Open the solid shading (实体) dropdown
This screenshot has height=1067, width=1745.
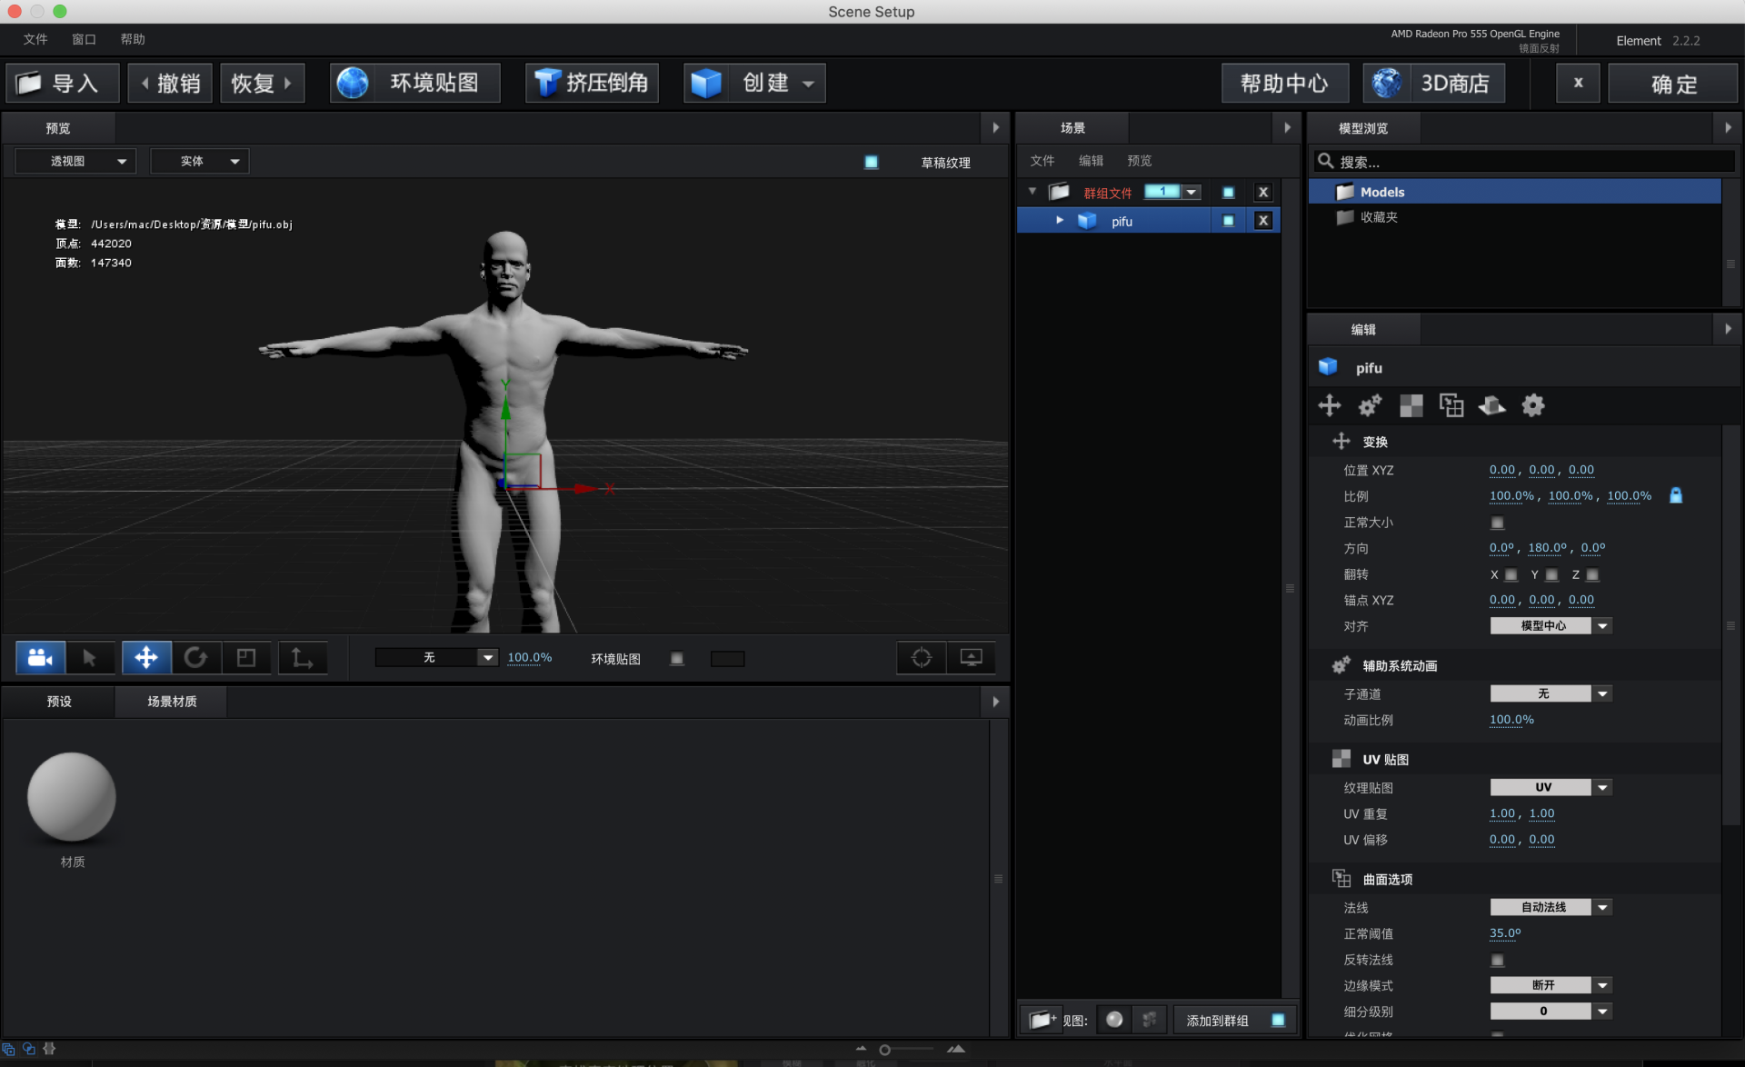(x=200, y=161)
